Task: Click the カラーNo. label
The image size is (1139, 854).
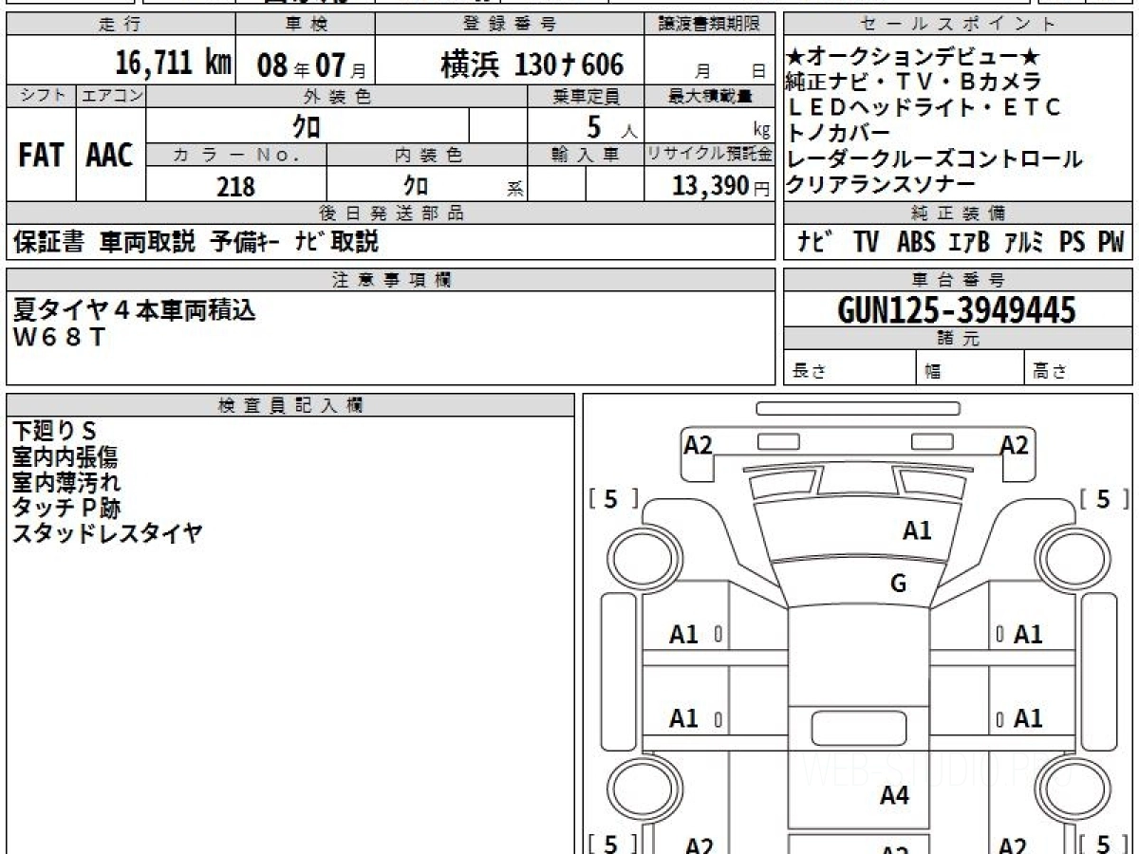Action: pyautogui.click(x=236, y=155)
